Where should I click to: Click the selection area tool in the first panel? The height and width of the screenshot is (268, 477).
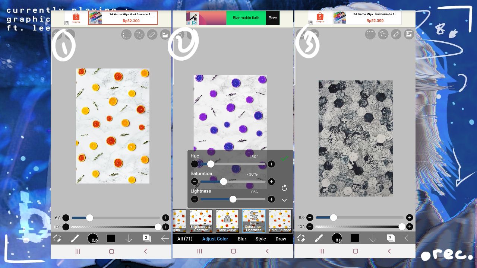point(126,35)
